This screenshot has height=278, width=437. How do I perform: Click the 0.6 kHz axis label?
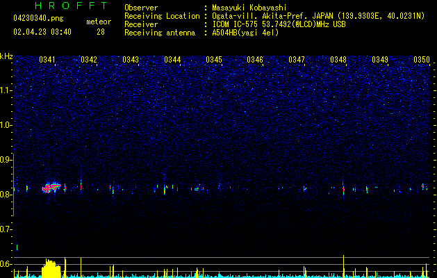(x=6, y=264)
